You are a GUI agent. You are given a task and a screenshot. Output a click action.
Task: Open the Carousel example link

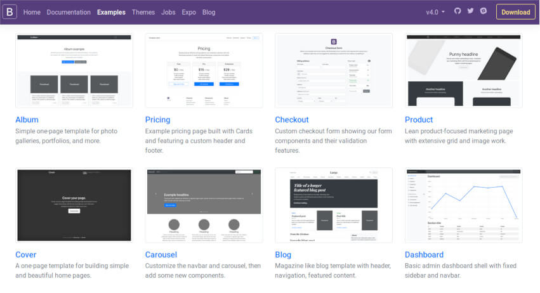point(161,255)
